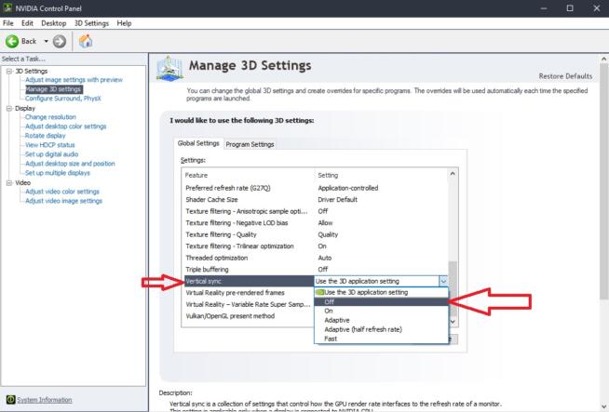Open Adjust video color settings

[x=62, y=192]
